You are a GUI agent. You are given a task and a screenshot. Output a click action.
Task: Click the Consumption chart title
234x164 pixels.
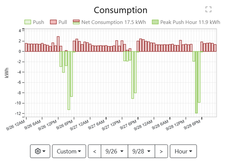[x=121, y=10]
